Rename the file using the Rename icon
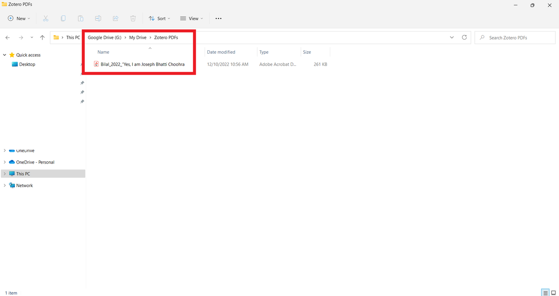Screen dimensions: 559x296 [x=98, y=18]
